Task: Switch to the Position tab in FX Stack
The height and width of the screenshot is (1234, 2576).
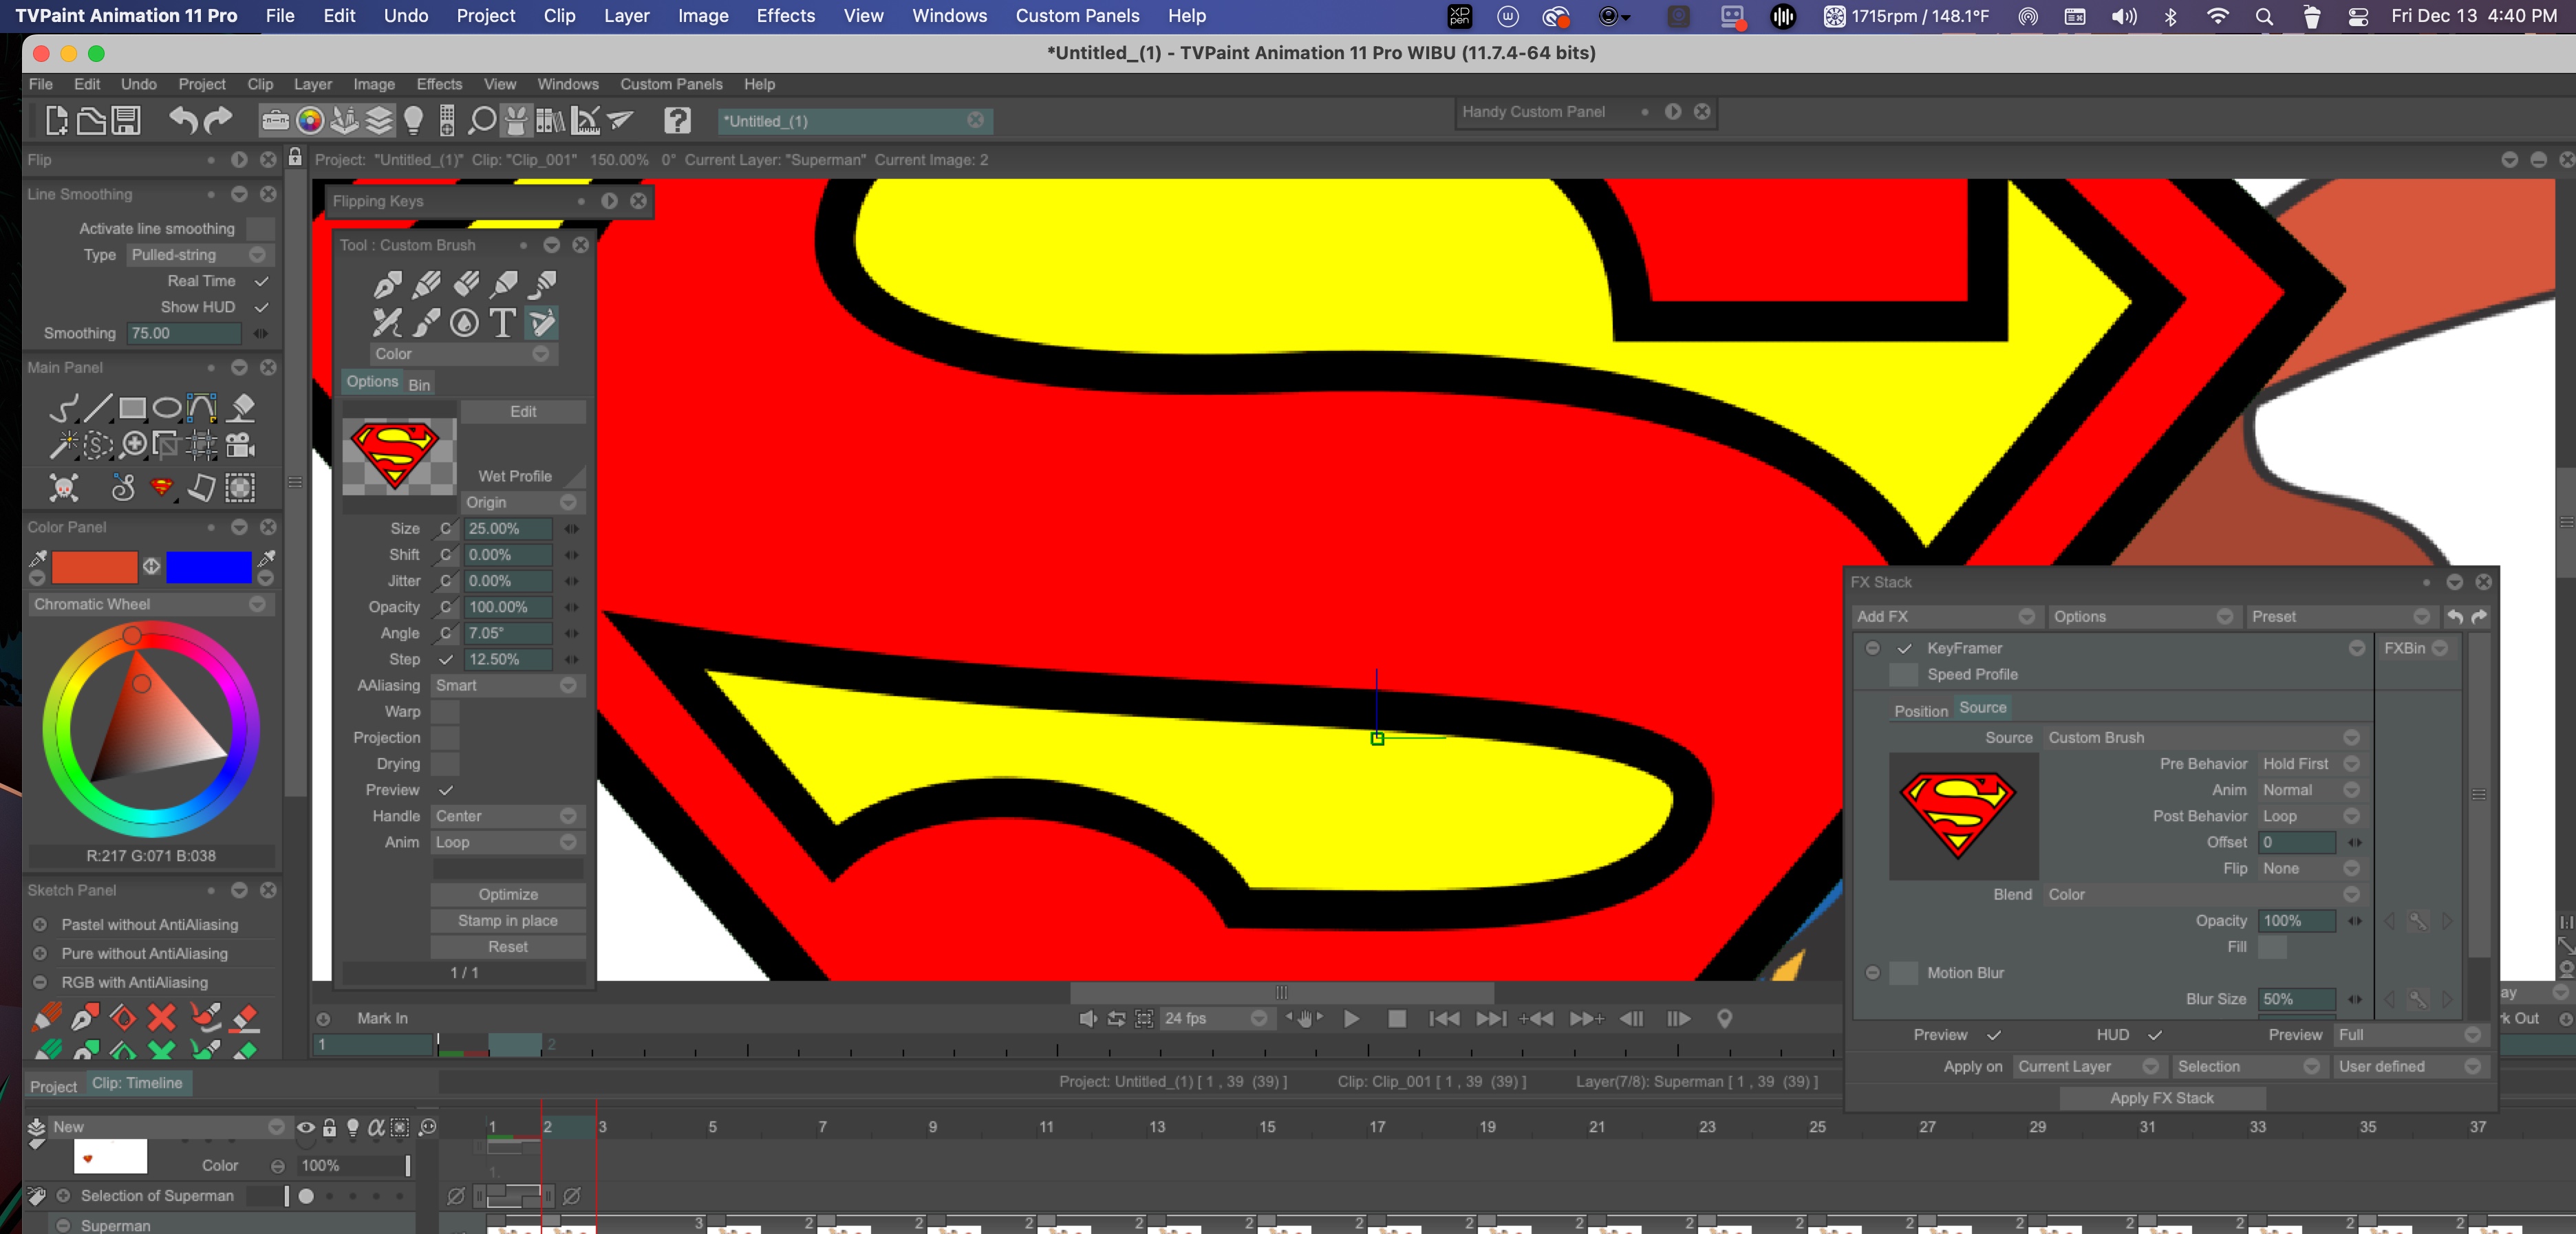Action: pos(1921,710)
